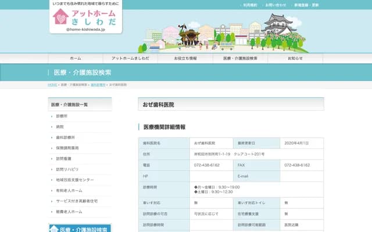Viewport: 372px width, 232px height.
Task: Click the HOME breadcrumb link
Action: [52, 85]
